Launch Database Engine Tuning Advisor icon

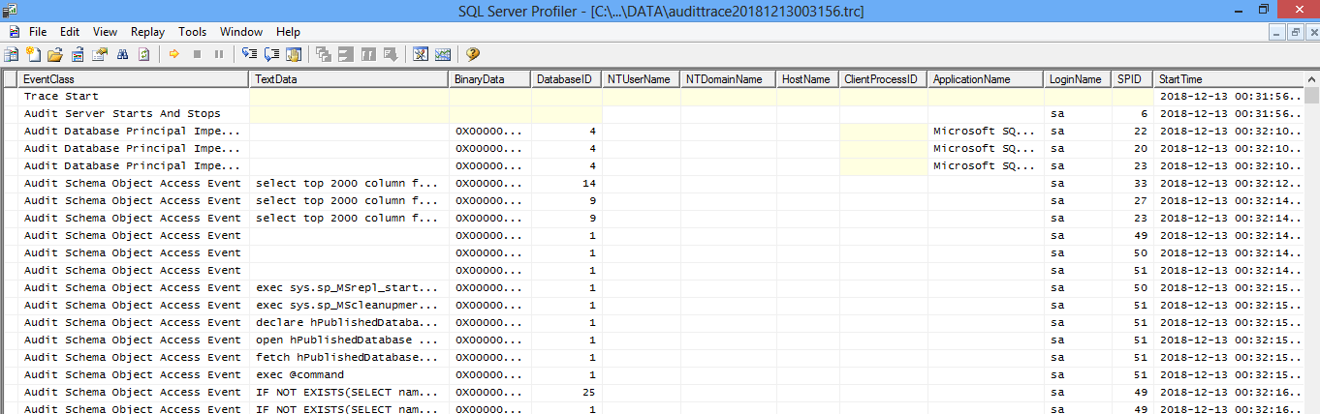421,54
